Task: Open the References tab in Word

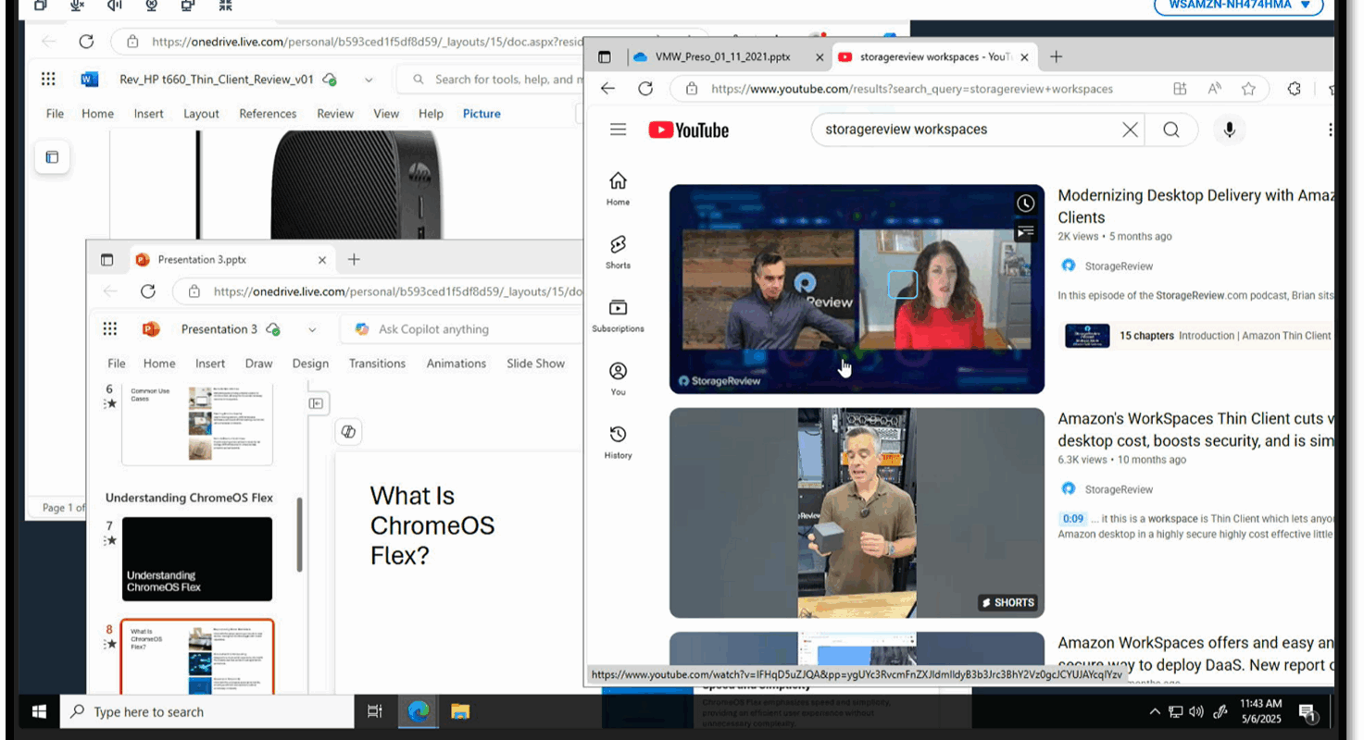Action: (x=268, y=114)
